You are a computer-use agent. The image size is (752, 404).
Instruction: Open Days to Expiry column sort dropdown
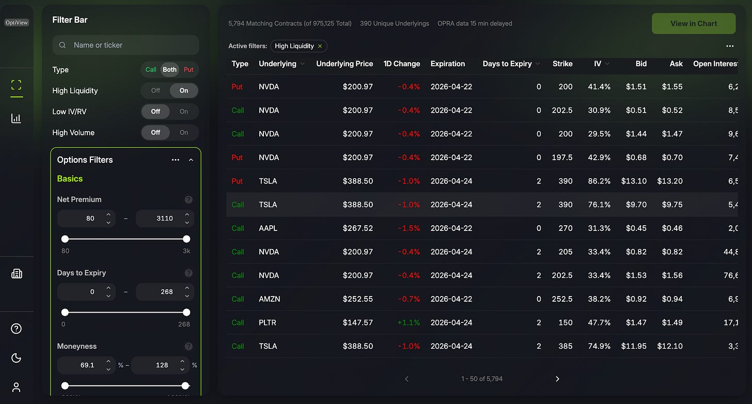[538, 64]
